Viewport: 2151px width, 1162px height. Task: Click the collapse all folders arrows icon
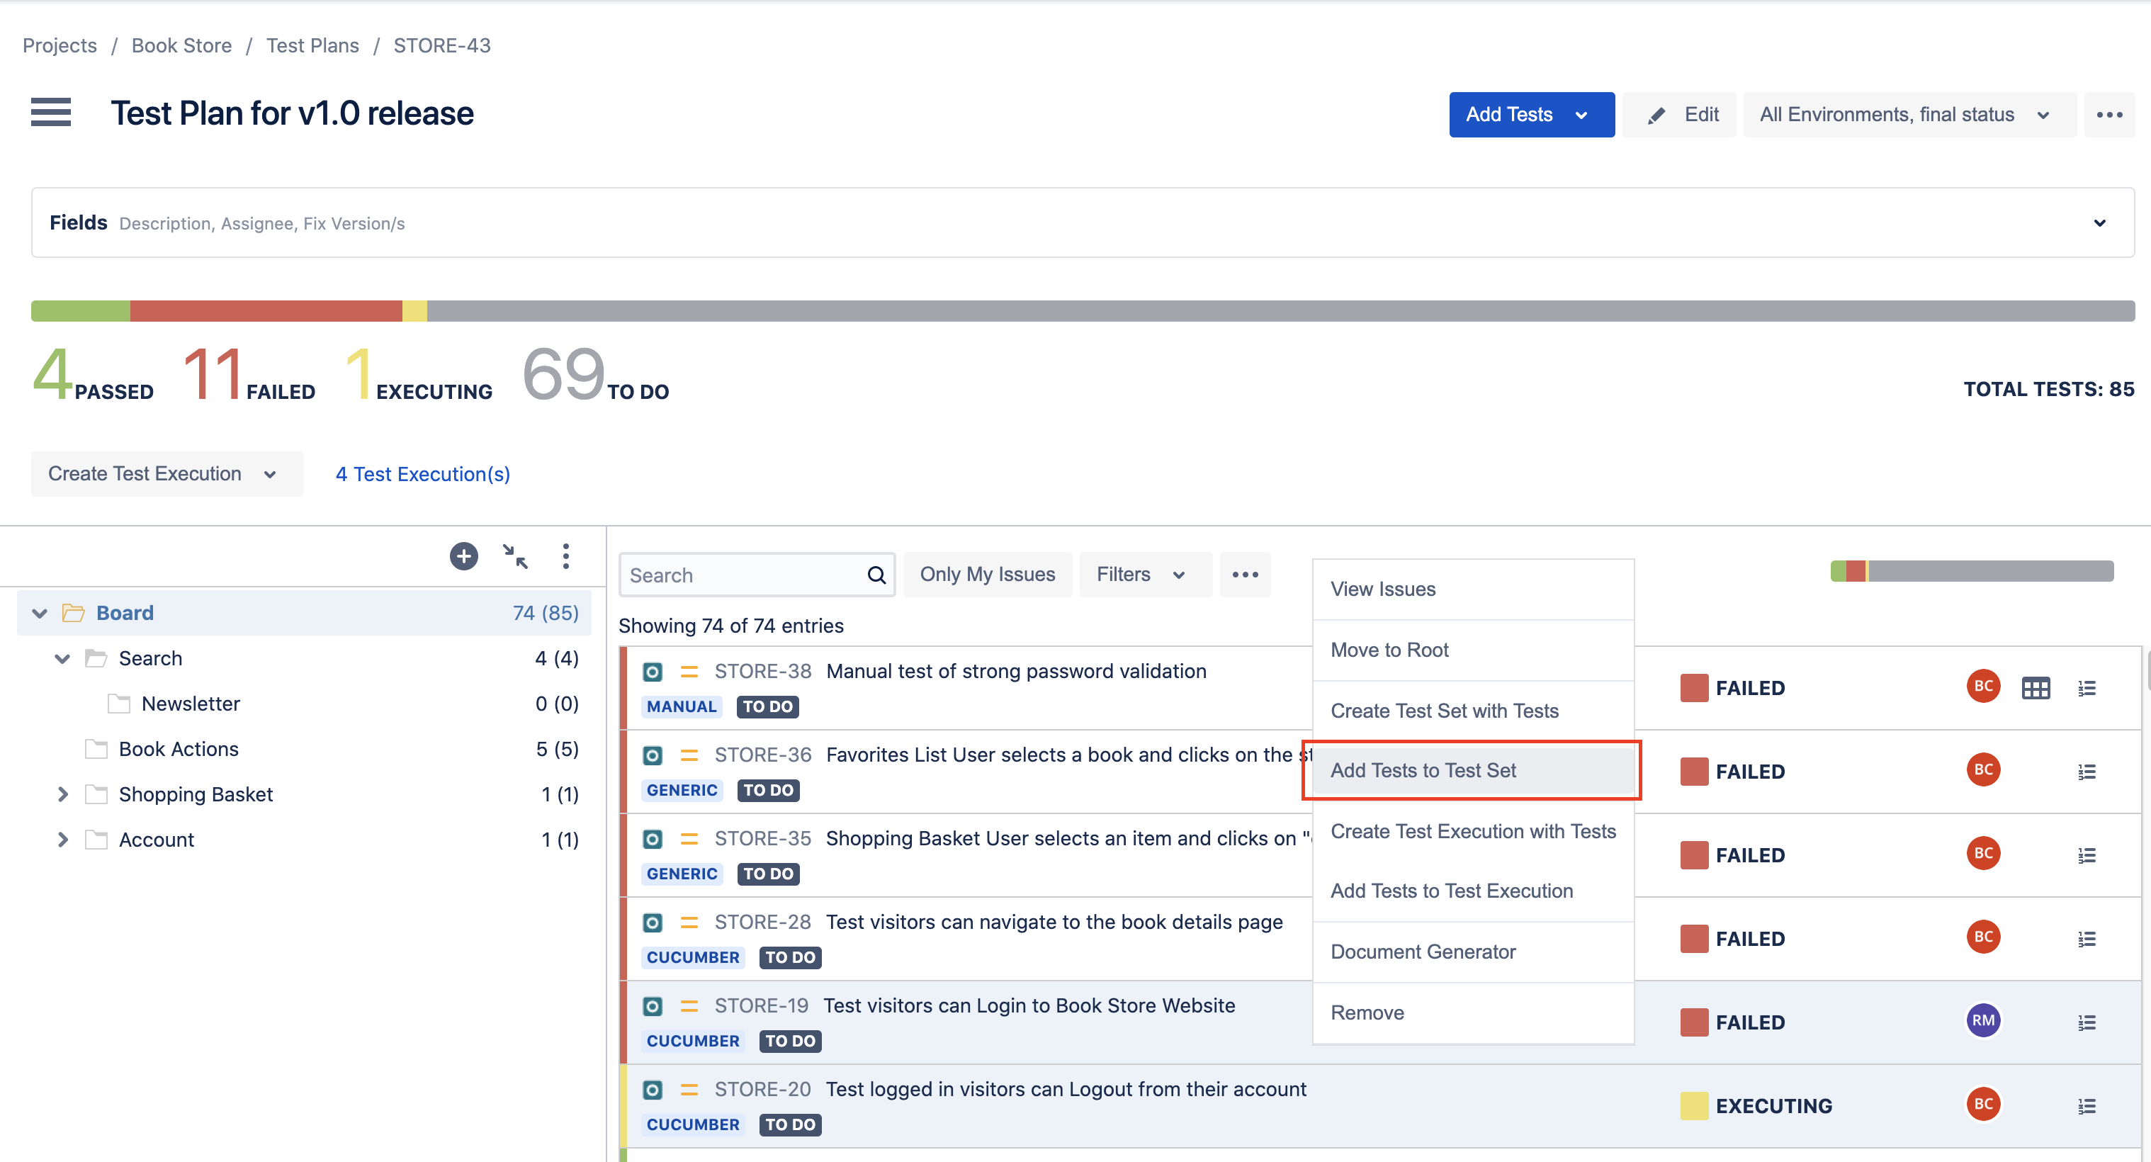click(515, 556)
